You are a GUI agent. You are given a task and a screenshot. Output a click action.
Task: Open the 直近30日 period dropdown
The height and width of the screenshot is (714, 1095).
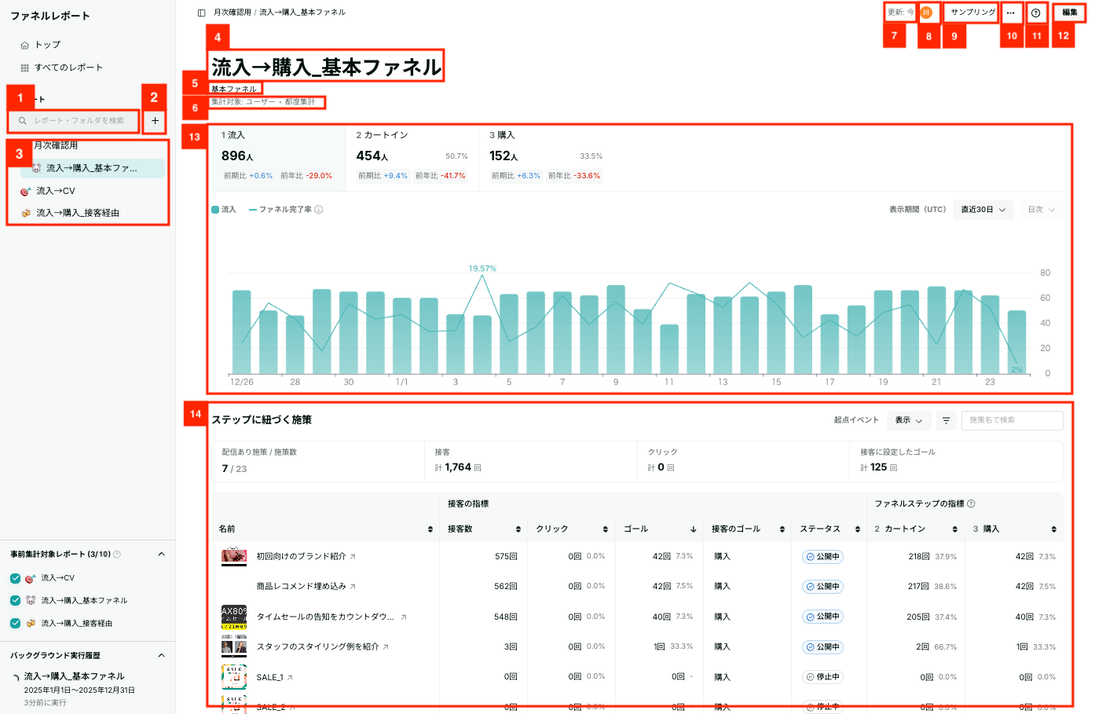point(983,210)
